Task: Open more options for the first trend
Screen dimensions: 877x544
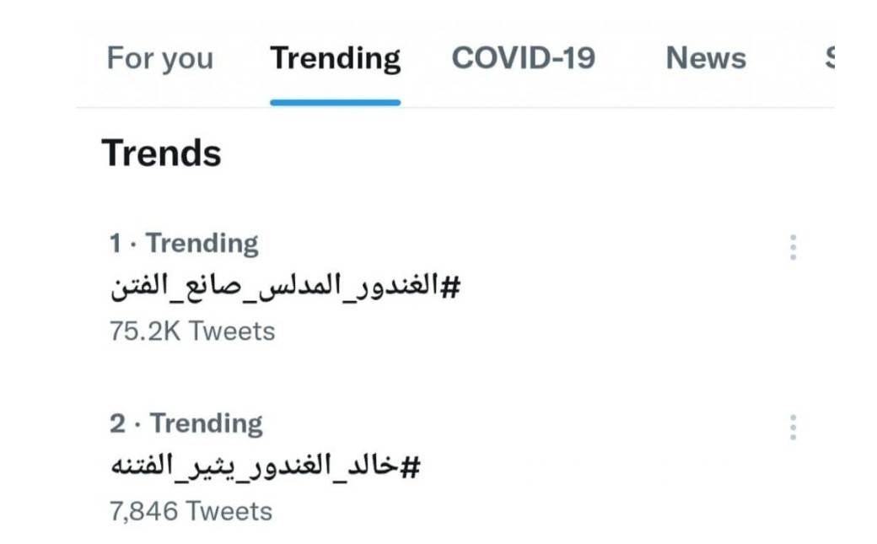Action: [793, 247]
